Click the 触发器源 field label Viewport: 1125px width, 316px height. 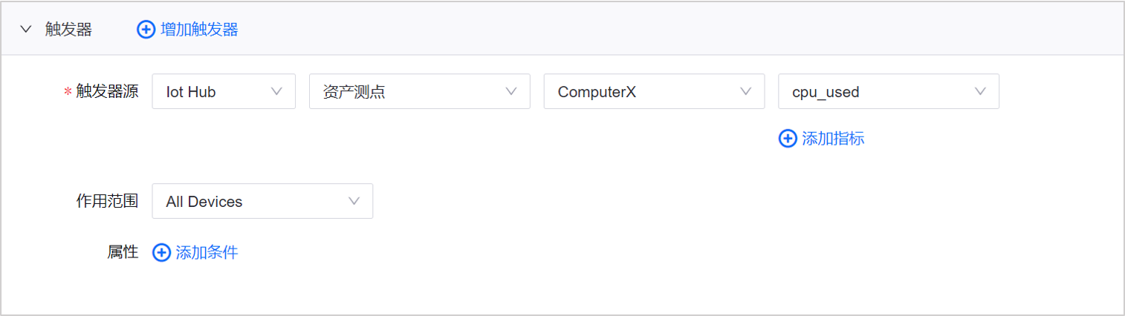pyautogui.click(x=107, y=92)
